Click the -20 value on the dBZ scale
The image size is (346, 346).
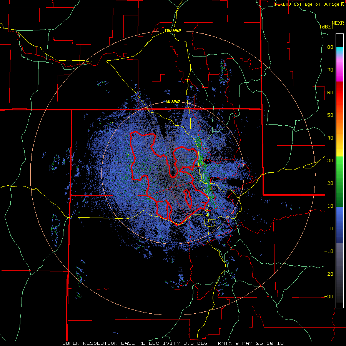[329, 274]
